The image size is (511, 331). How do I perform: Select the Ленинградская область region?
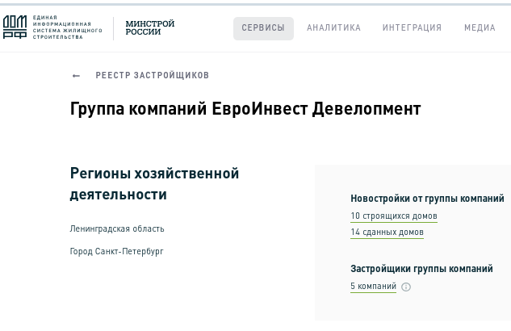point(117,229)
